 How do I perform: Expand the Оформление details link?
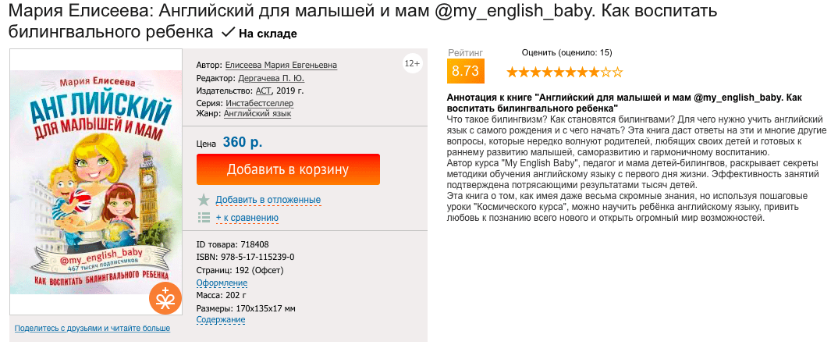[x=222, y=283]
